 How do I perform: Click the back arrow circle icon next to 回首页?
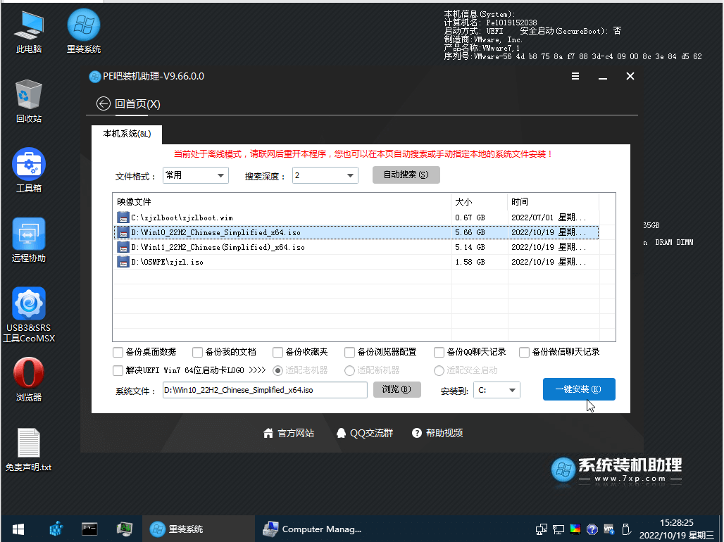(104, 104)
